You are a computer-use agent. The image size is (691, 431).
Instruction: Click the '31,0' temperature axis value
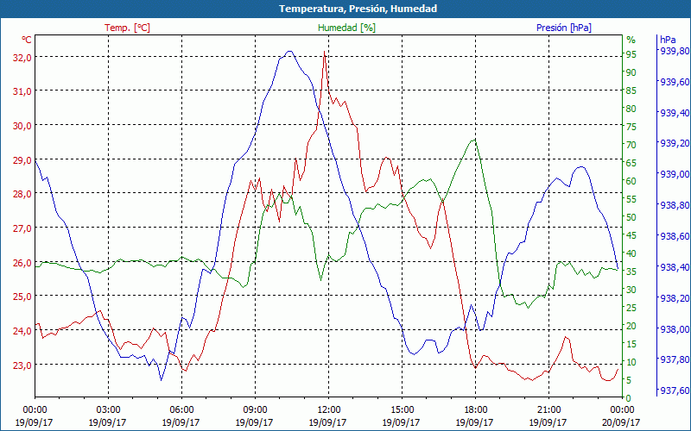(x=22, y=91)
